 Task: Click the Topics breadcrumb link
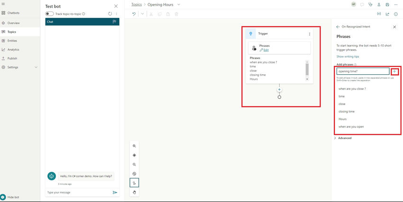137,5
